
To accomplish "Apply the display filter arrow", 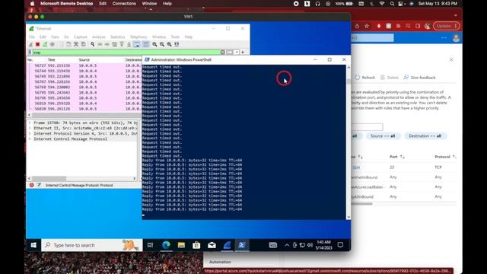I will click(x=230, y=53).
